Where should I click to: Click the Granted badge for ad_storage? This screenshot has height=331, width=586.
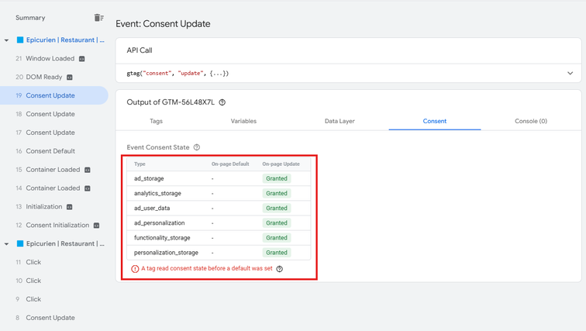(277, 178)
